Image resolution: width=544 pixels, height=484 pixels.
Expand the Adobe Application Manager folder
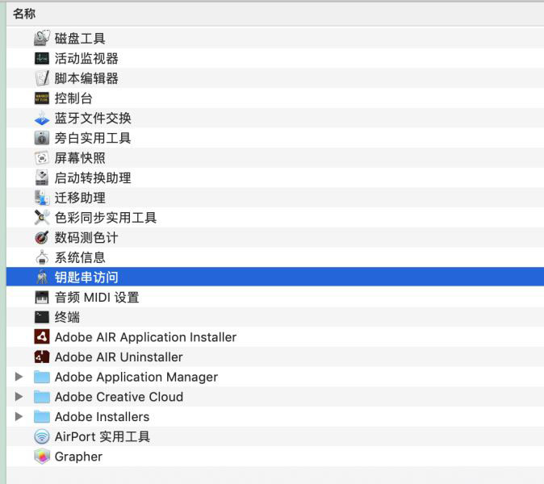point(19,377)
